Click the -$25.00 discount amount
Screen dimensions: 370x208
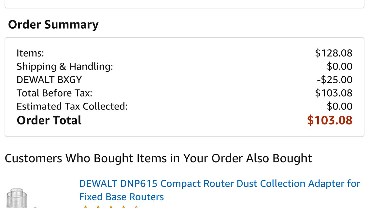click(334, 80)
